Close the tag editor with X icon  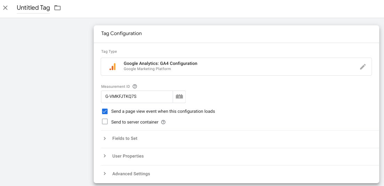pyautogui.click(x=5, y=8)
